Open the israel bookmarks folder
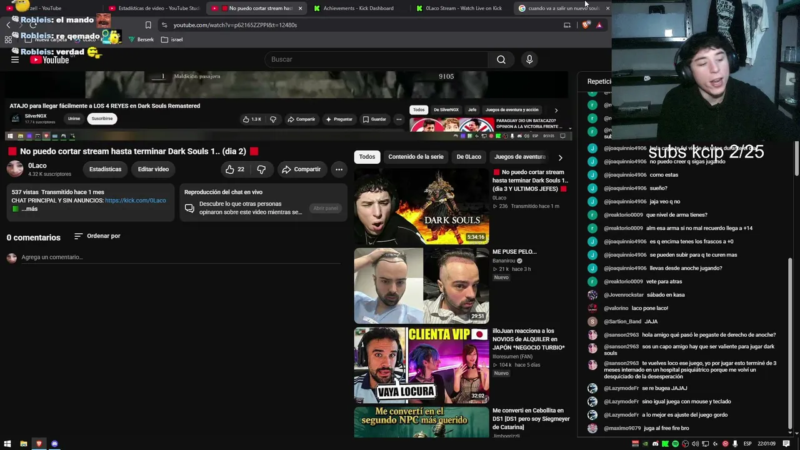 pyautogui.click(x=172, y=39)
